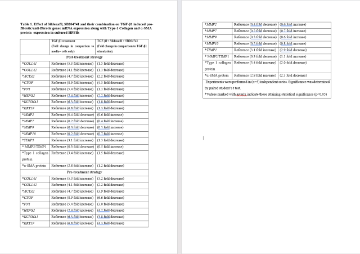This screenshot has height=254, width=360.
Task: Click the '*α-SMA protein' label beside '(2.3 fold decrease)'
Action: pyautogui.click(x=217, y=75)
